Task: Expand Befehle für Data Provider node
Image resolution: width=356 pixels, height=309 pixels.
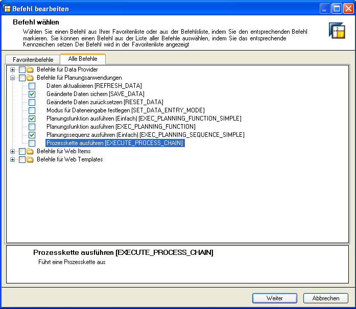Action: click(13, 69)
